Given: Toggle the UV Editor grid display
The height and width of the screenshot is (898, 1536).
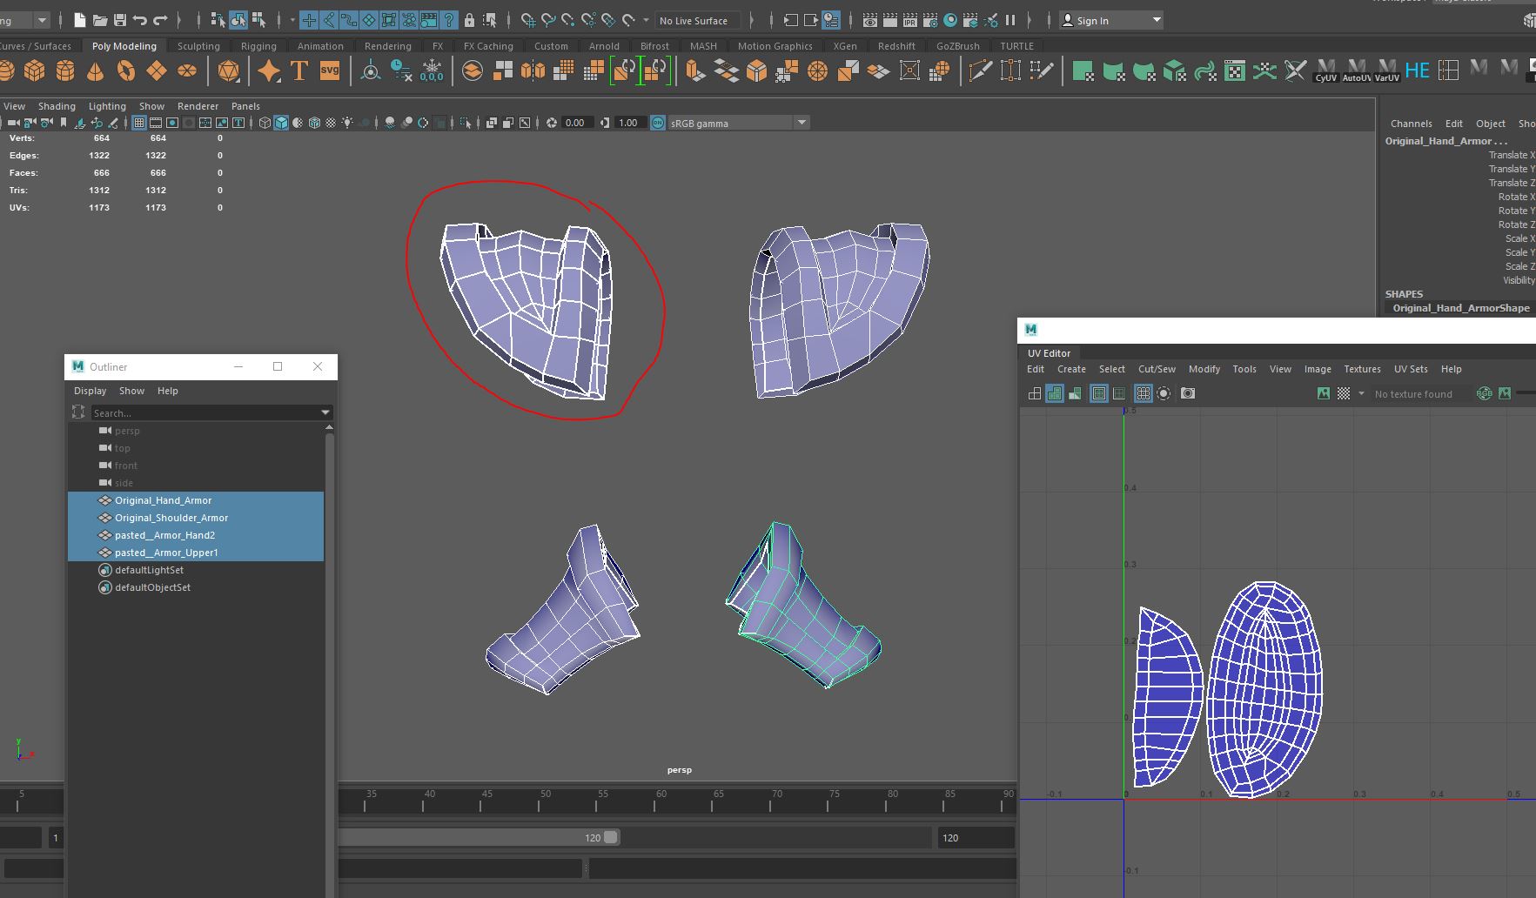Looking at the screenshot, I should [1143, 394].
